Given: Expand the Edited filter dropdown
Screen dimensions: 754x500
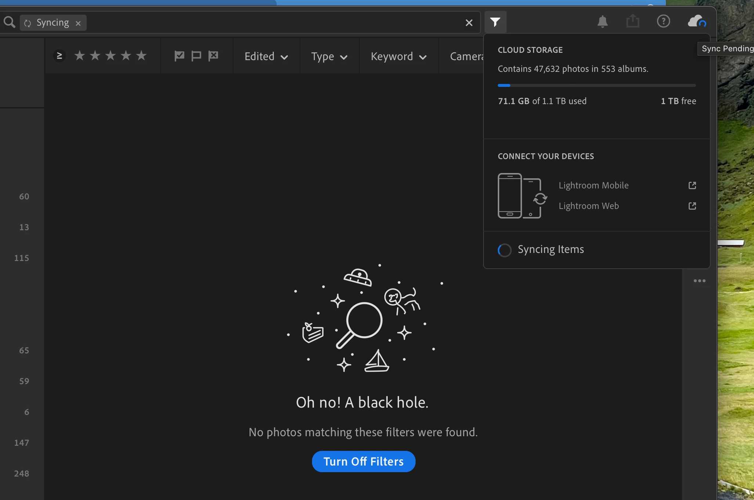Looking at the screenshot, I should click(x=266, y=56).
